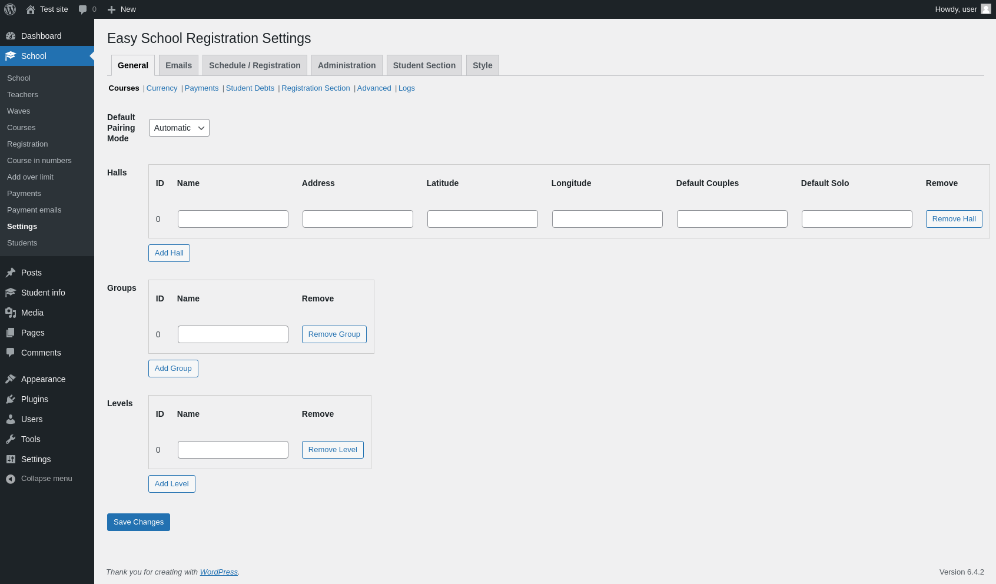The width and height of the screenshot is (996, 584).
Task: Click the Users person icon
Action: tap(11, 419)
